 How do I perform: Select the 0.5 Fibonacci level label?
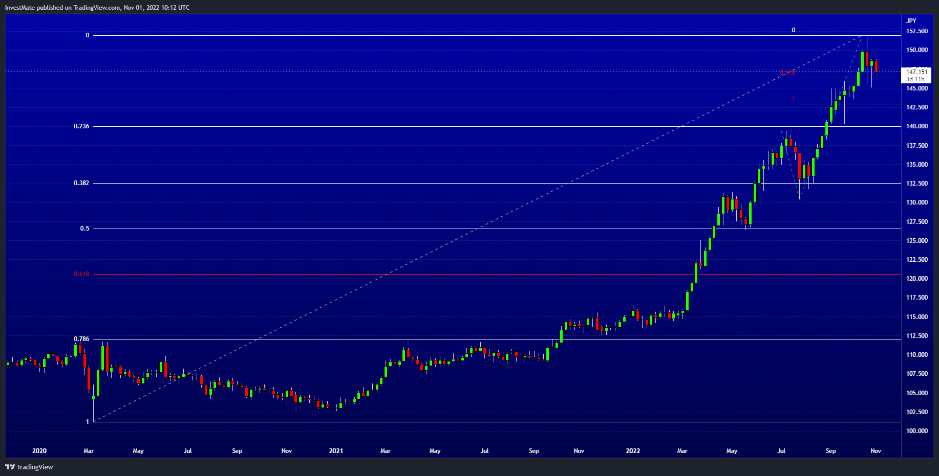[84, 229]
